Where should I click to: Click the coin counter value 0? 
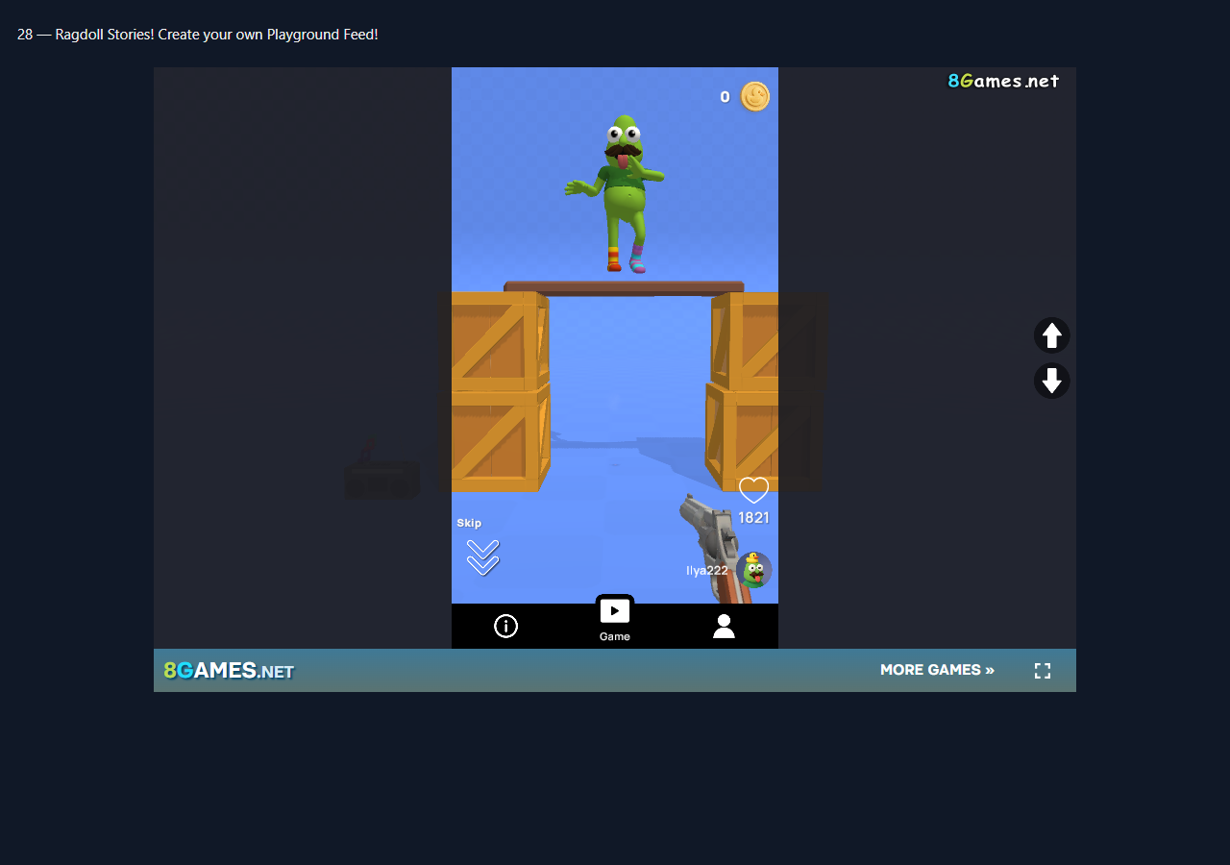tap(725, 97)
